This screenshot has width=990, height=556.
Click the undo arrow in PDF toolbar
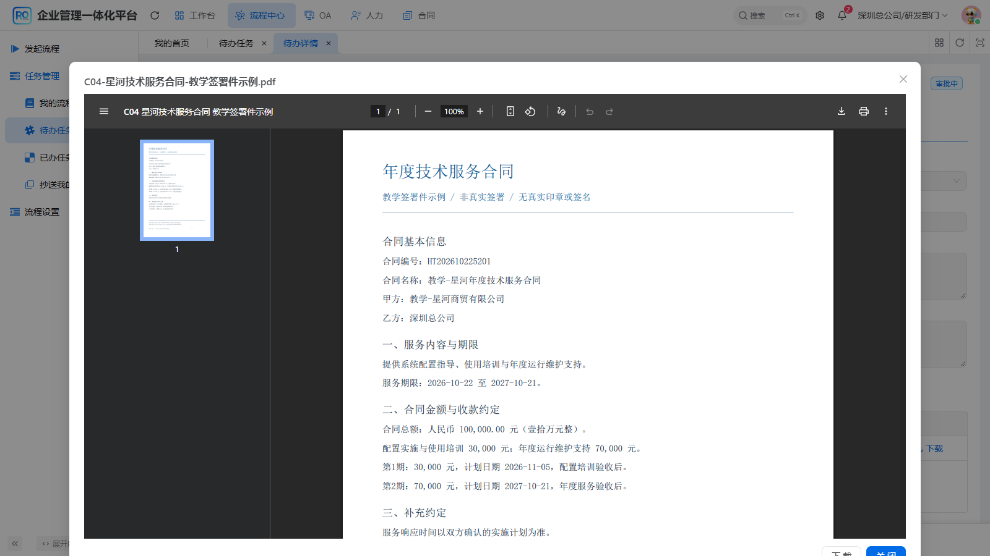click(x=590, y=112)
